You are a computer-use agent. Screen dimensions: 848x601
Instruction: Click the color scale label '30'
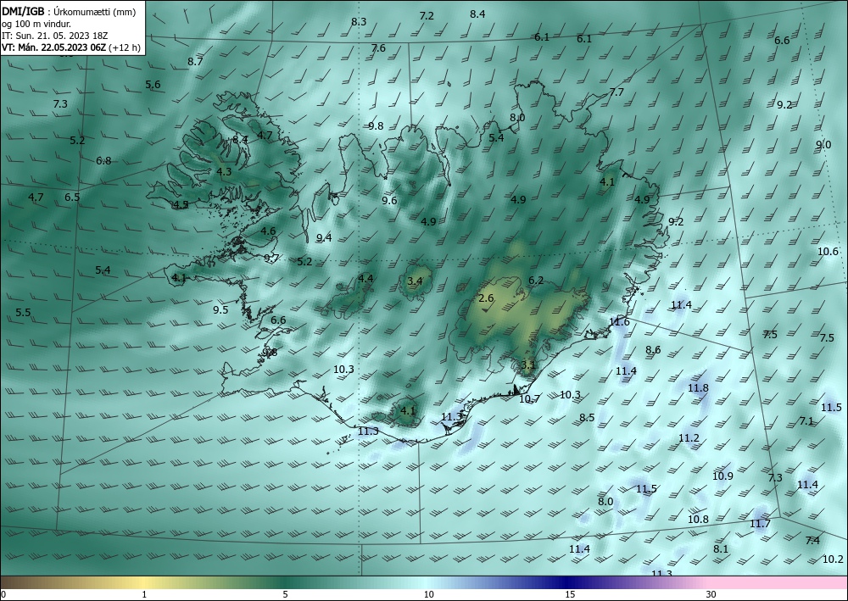711,595
